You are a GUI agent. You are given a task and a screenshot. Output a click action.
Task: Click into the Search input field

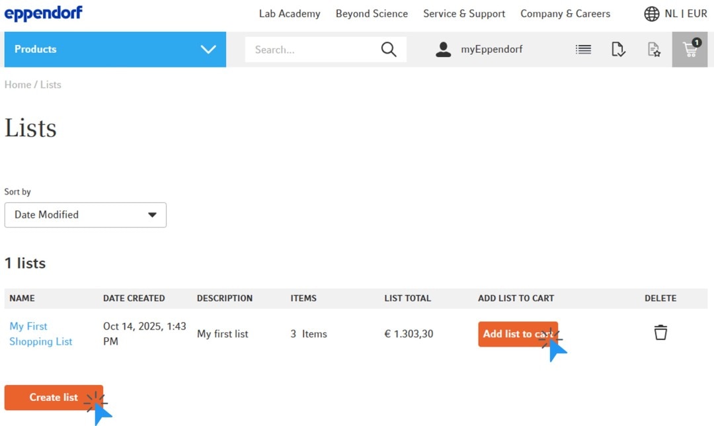pos(311,50)
